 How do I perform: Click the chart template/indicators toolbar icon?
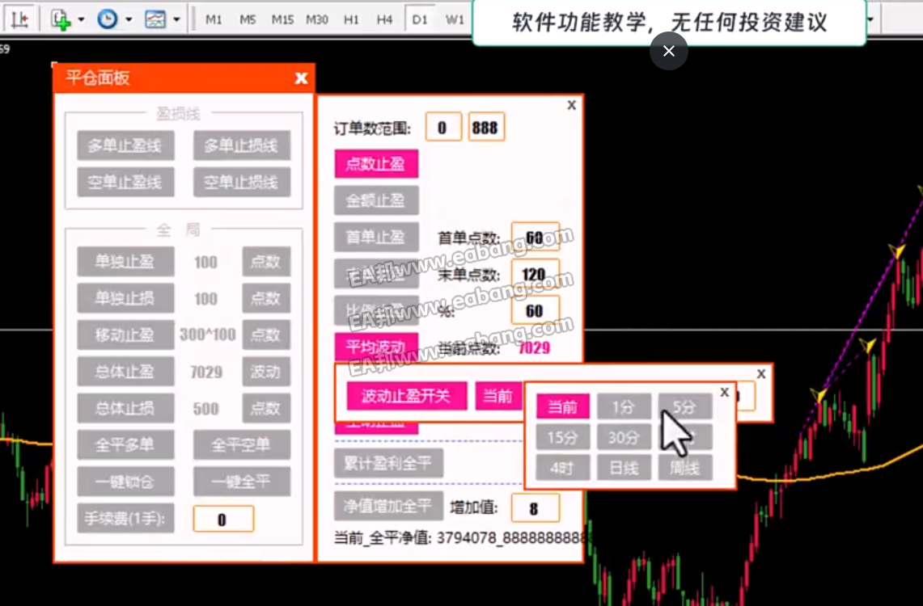point(155,17)
